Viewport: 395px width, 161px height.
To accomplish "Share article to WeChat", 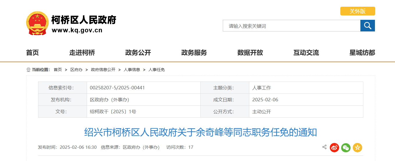I will click(346, 148).
